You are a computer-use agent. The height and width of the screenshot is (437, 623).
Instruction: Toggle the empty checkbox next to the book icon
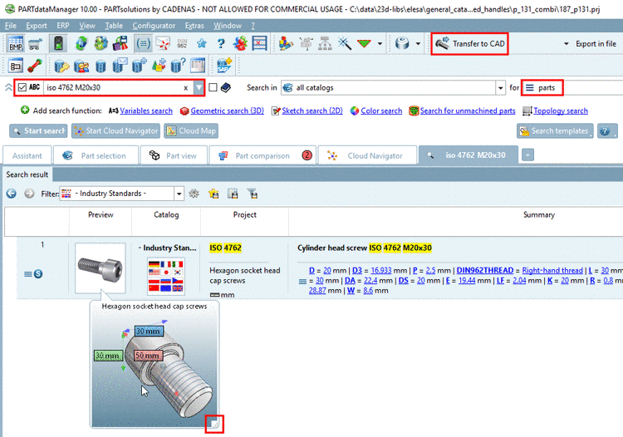[x=213, y=87]
